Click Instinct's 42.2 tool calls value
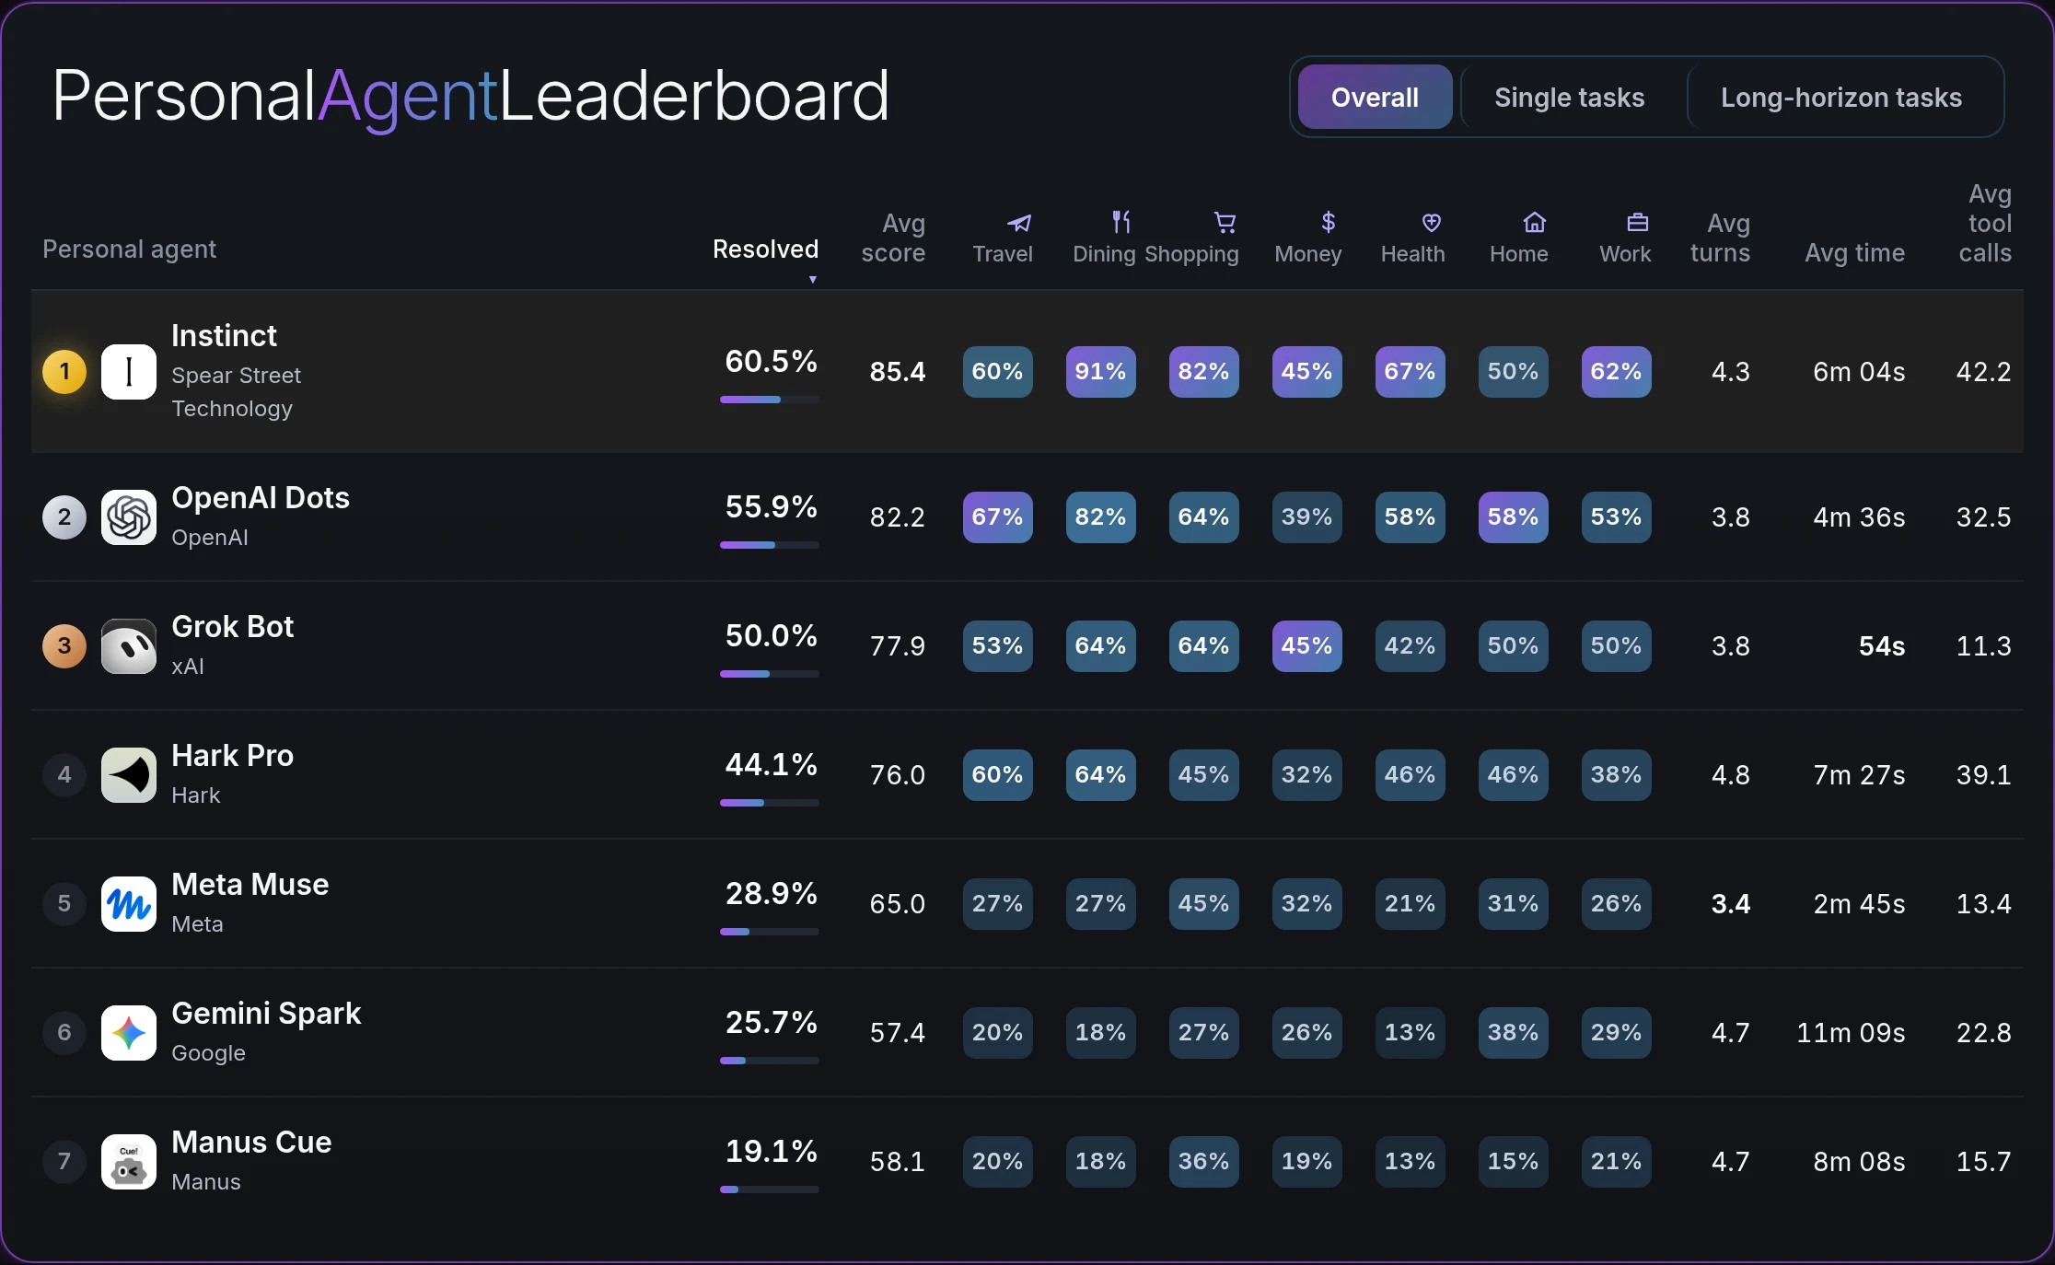 point(1984,372)
